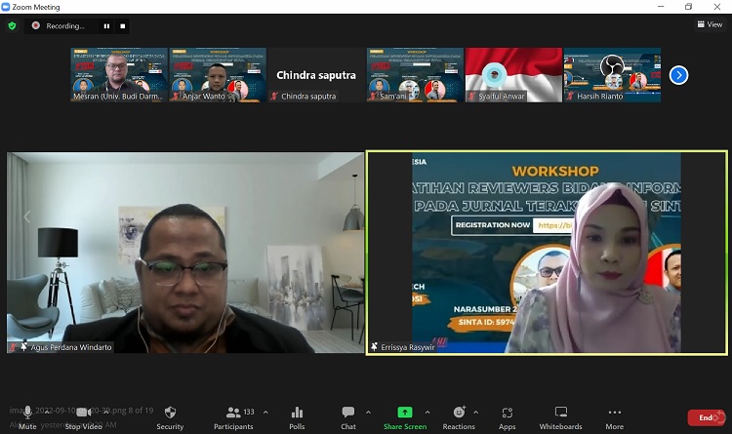Click the 133 participants count
The image size is (732, 434).
point(249,412)
